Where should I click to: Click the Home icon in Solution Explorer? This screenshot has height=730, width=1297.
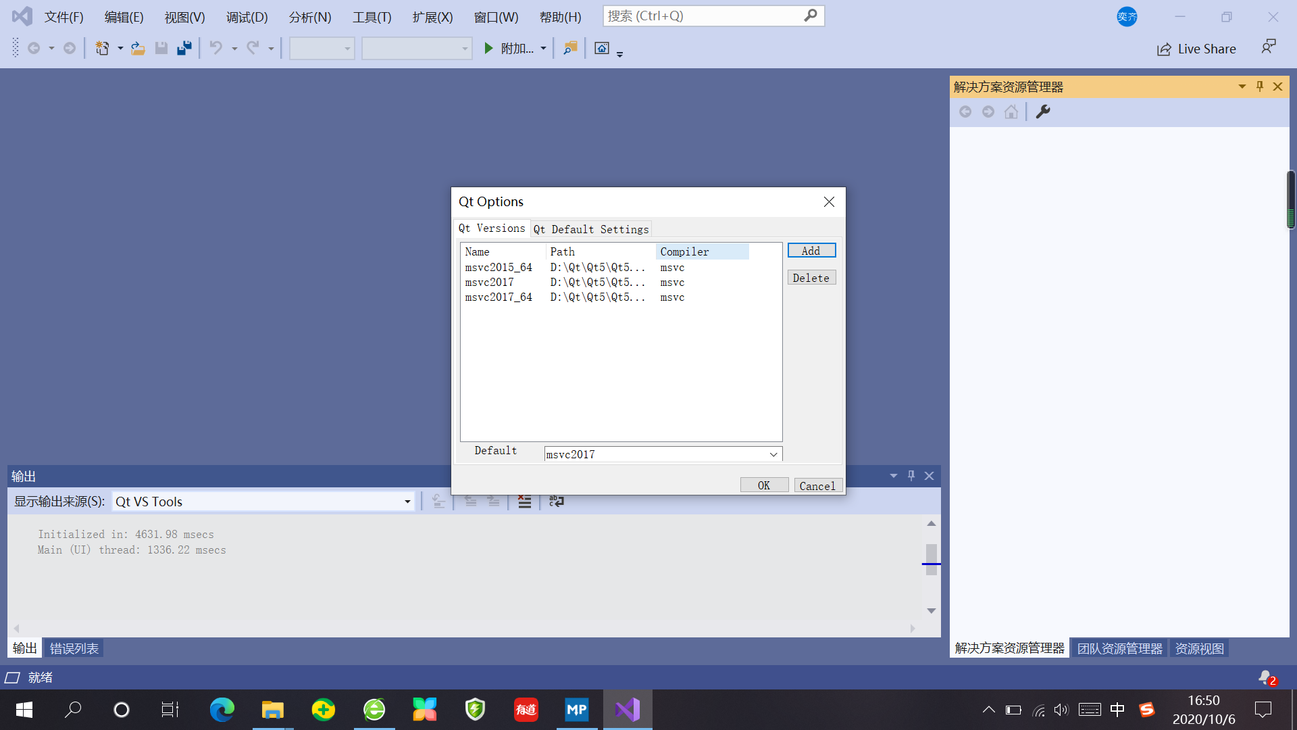click(x=1011, y=112)
